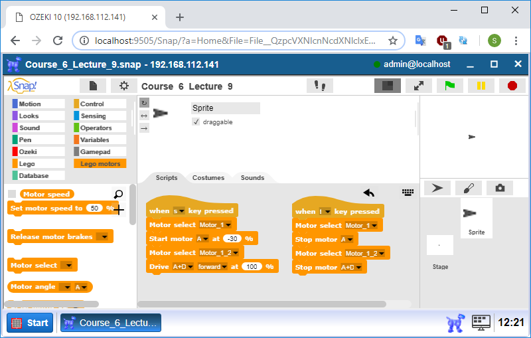Open the Windows-style Start button

tap(30, 323)
